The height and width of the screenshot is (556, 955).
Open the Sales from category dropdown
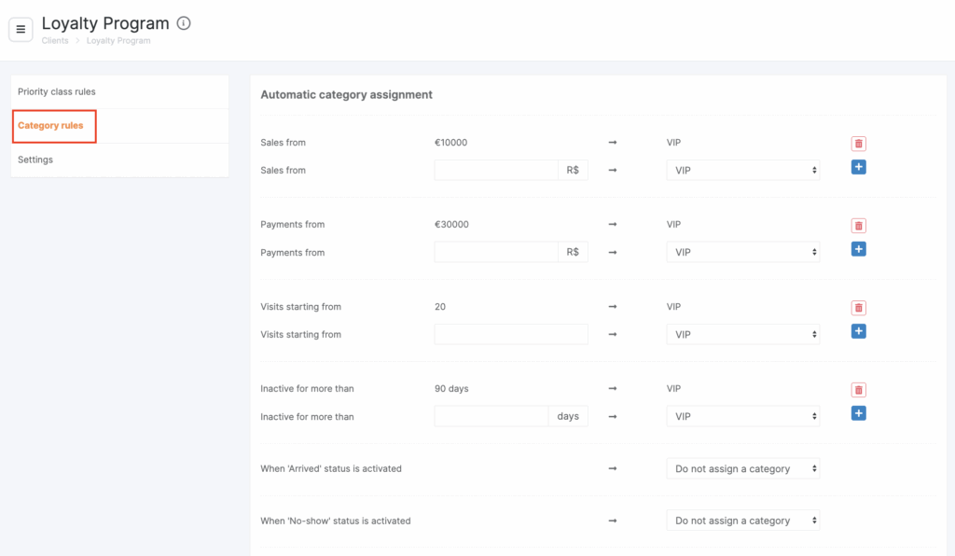[x=743, y=171]
